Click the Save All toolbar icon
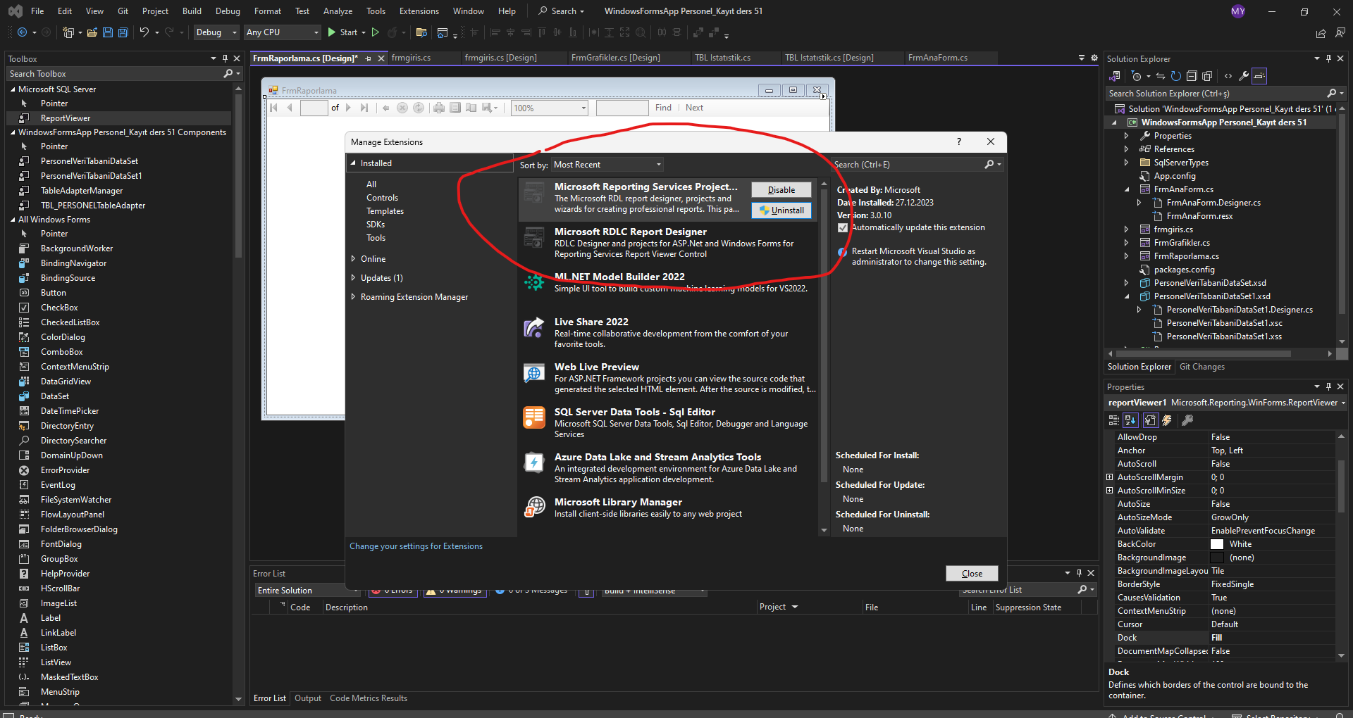The height and width of the screenshot is (718, 1353). (123, 32)
